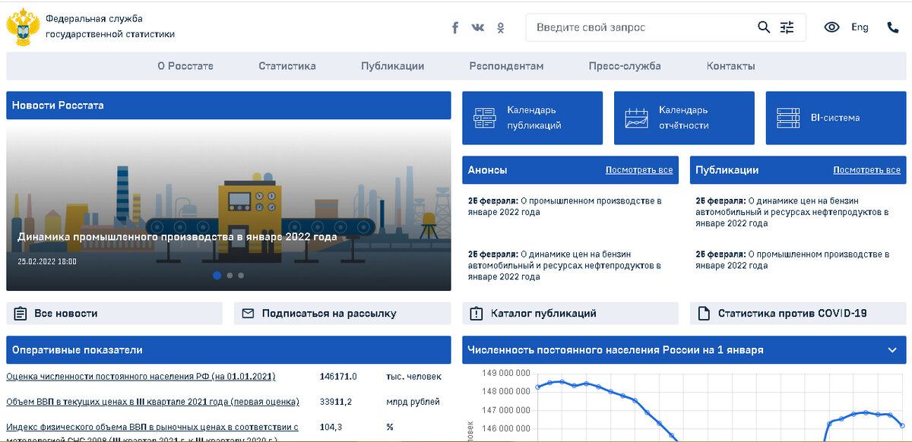The width and height of the screenshot is (912, 442).
Task: Open Публикации item about промышленном производстве
Action: pos(793,260)
